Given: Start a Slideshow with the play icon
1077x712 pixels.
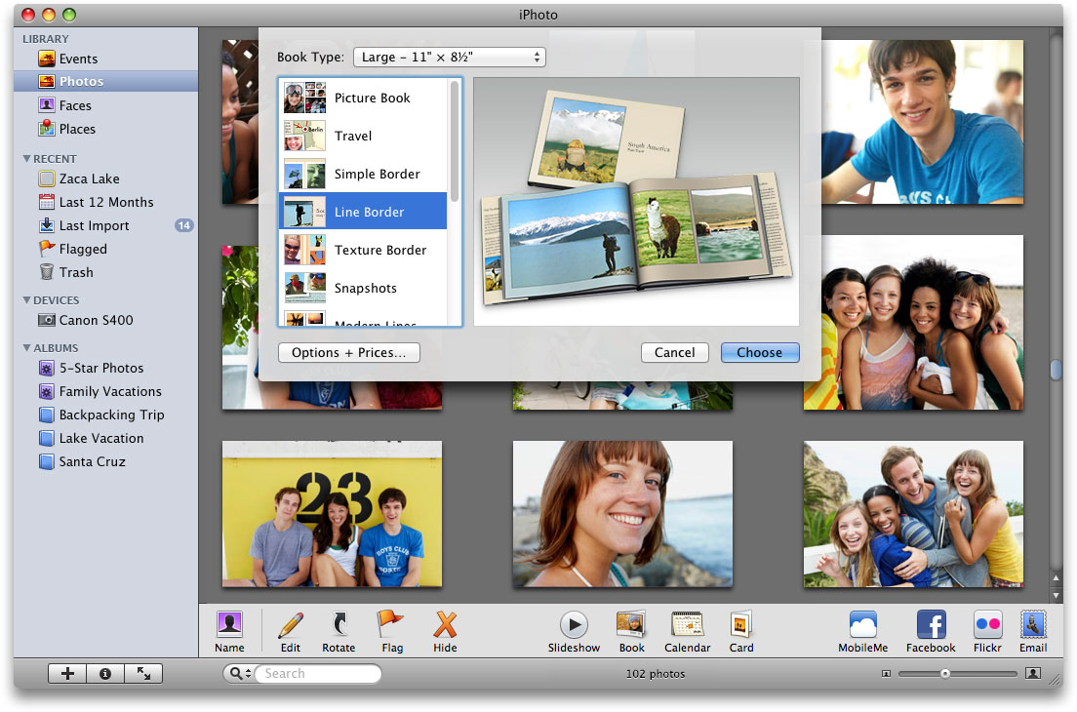Looking at the screenshot, I should [574, 625].
